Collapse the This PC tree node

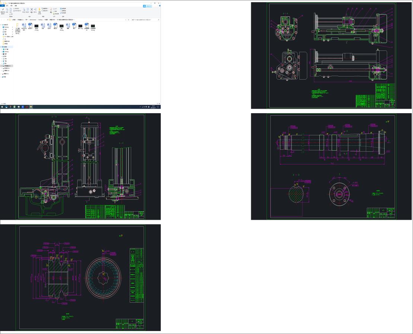coord(1,47)
